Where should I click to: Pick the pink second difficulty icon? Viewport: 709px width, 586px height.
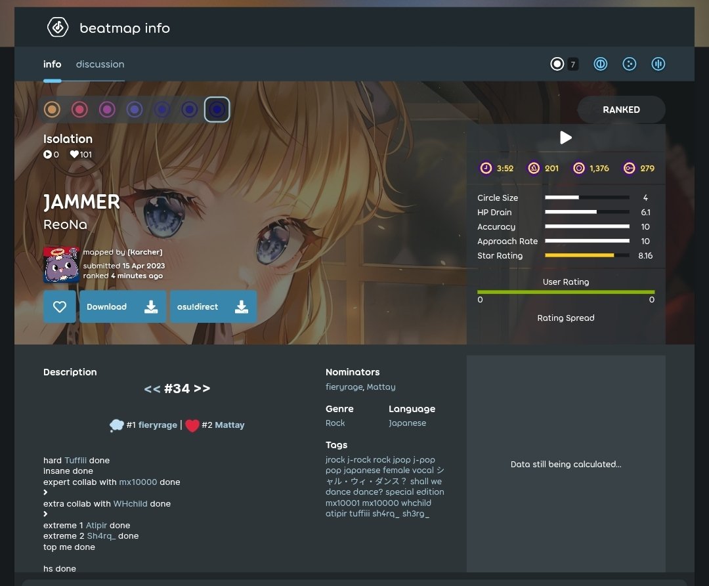click(79, 110)
